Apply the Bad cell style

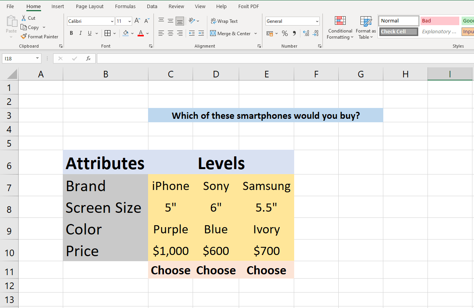pyautogui.click(x=440, y=21)
